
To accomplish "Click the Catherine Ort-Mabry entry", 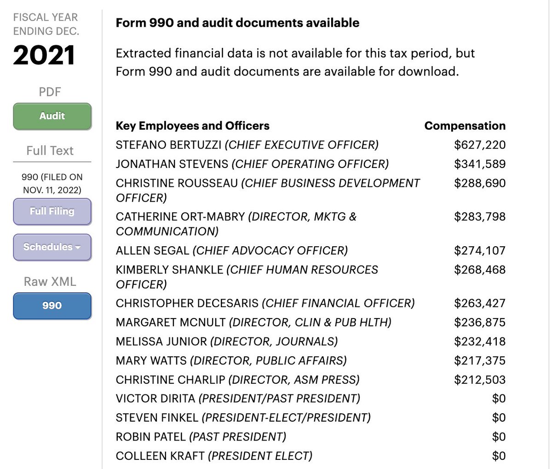I will 310,224.
